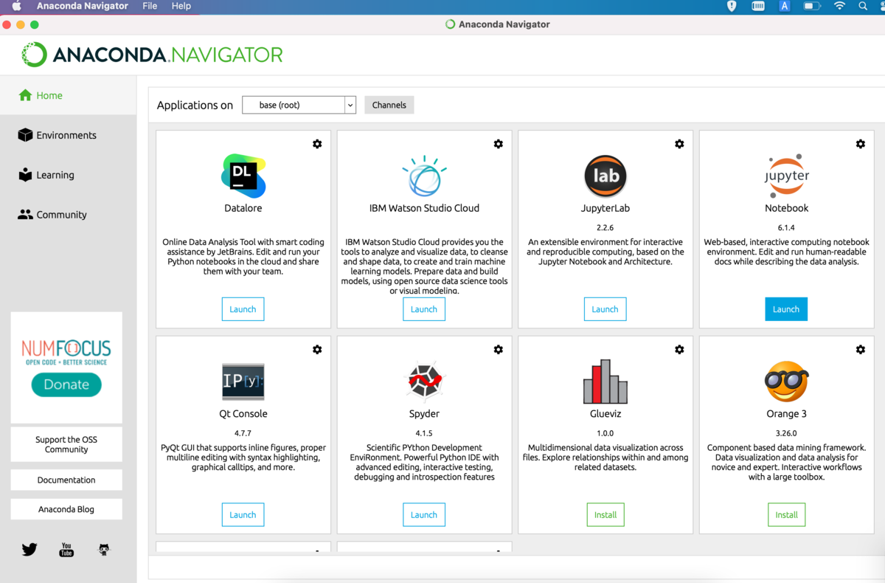This screenshot has width=885, height=583.
Task: Click the Anaconda Navigator logo
Action: click(152, 55)
